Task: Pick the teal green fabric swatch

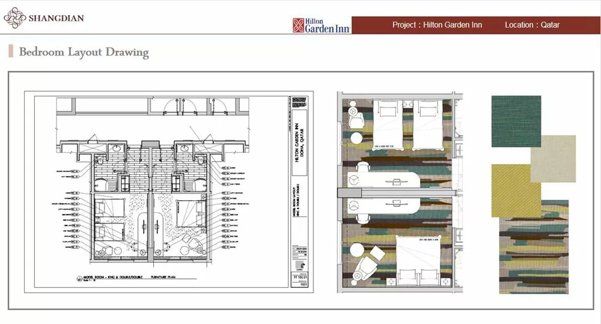Action: coord(516,121)
